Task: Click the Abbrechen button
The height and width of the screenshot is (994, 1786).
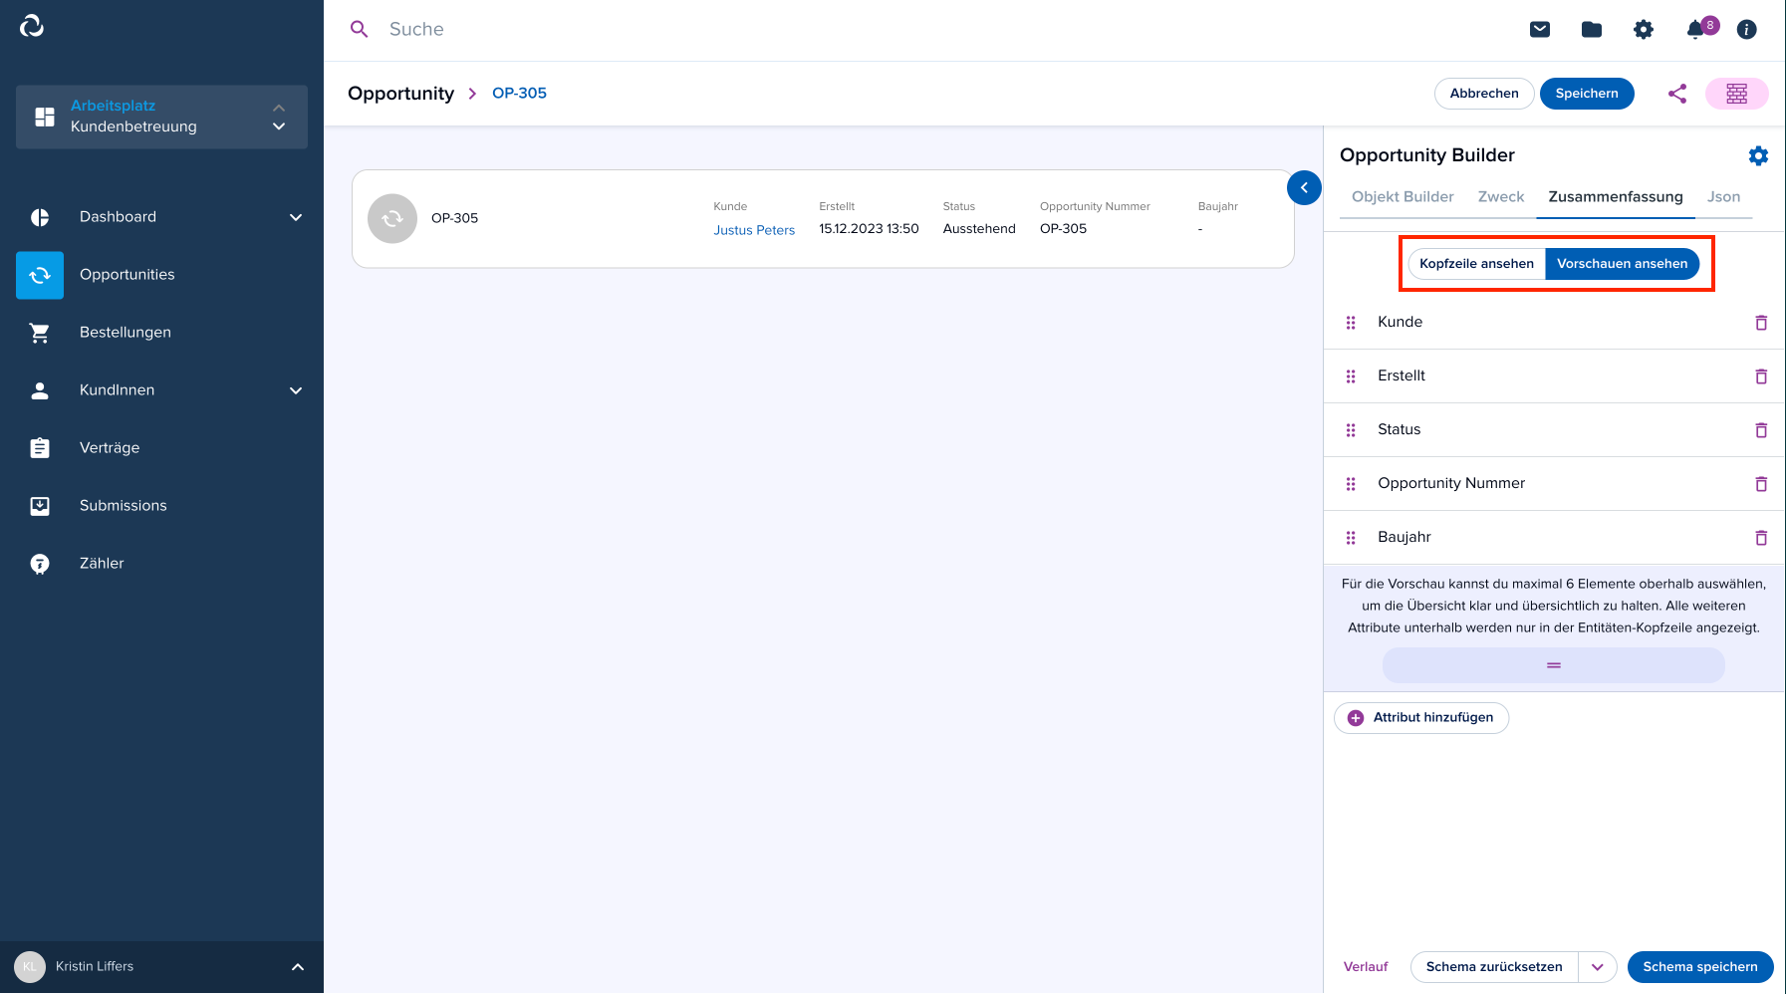Action: point(1484,94)
